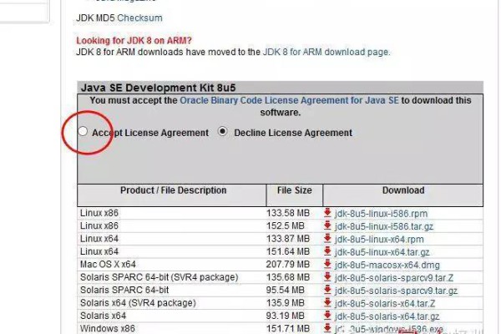501x334 pixels.
Task: Click download arrow icon beside jdk-8u5-linux-x64.tar.gz
Action: [327, 251]
